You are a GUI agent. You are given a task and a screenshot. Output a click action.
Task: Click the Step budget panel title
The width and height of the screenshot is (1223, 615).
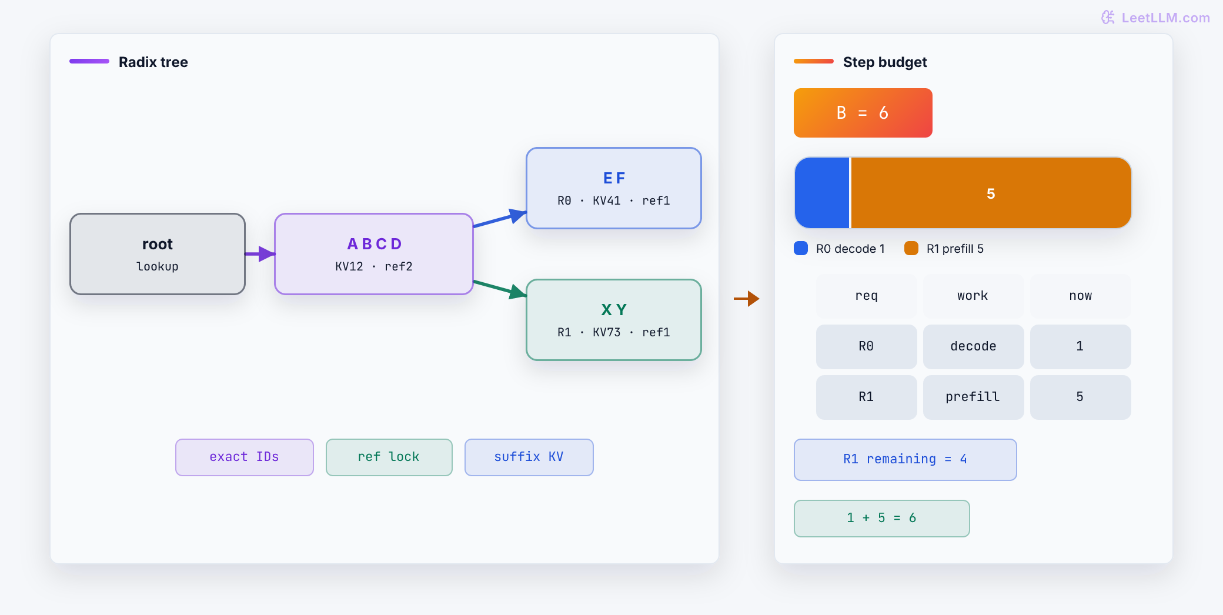[885, 62]
